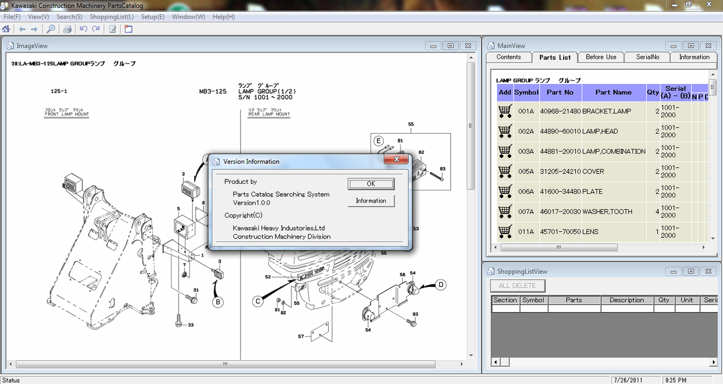Screen dimensions: 723x384
Task: Click the ShoppingListView window title icon
Action: (x=491, y=271)
